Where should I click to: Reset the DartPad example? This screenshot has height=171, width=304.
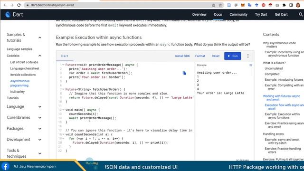tap(215, 56)
